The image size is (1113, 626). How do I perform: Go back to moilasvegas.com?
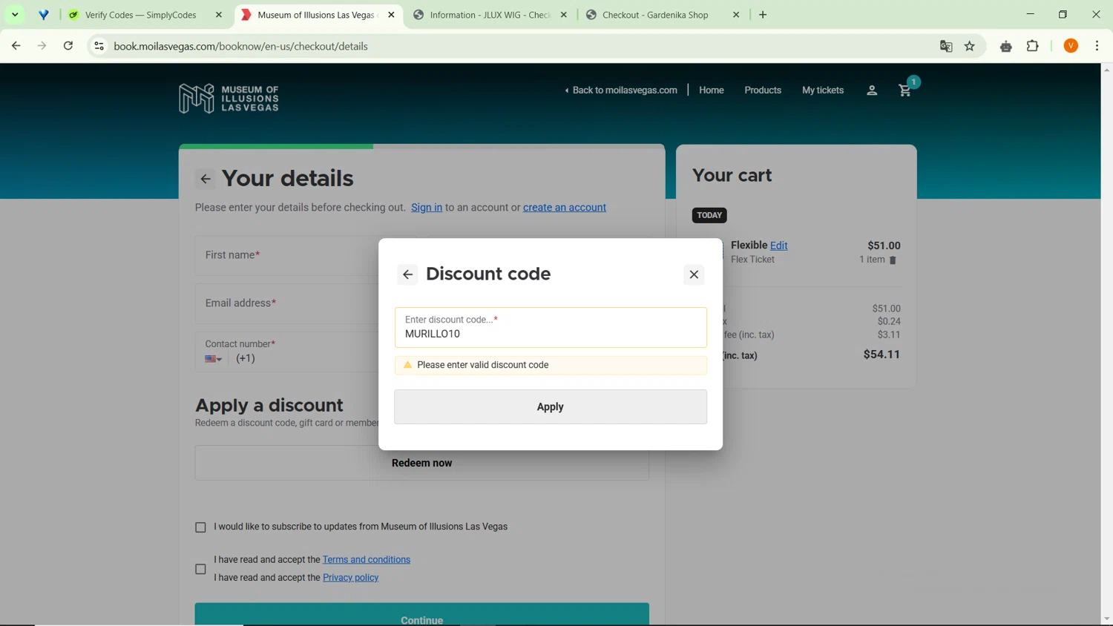tap(621, 90)
